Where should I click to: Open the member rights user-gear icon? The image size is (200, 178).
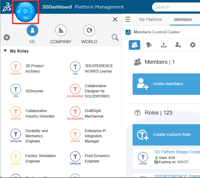[178, 45]
